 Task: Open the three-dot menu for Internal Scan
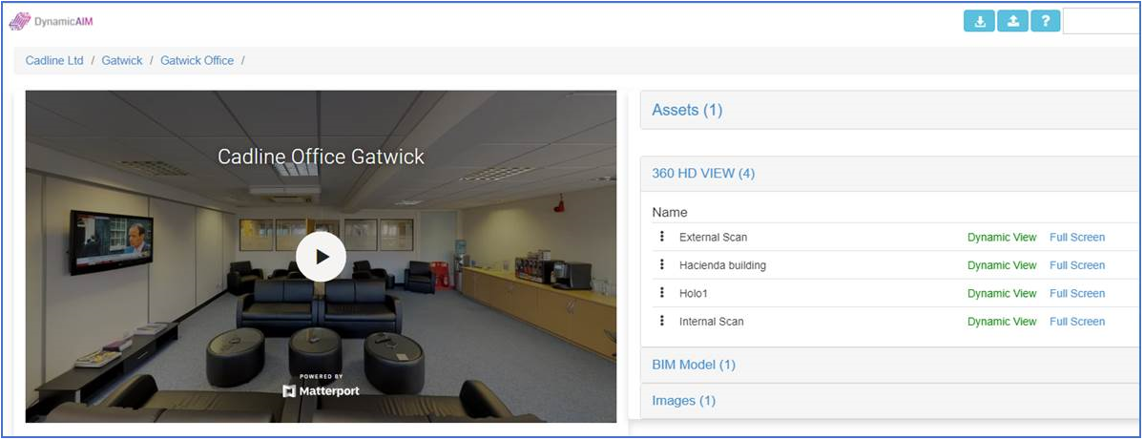(662, 321)
